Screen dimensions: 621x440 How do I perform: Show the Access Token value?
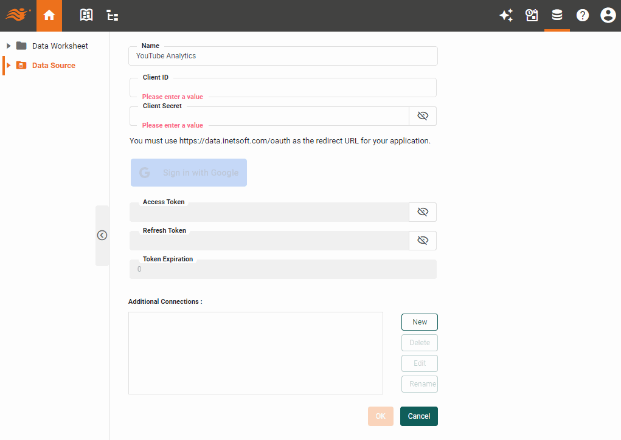tap(423, 211)
